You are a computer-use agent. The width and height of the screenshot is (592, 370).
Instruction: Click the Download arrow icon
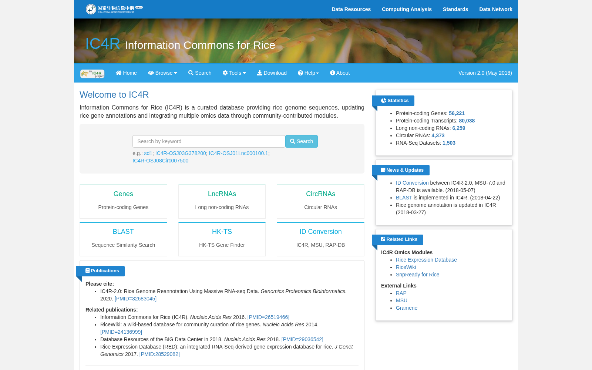260,73
